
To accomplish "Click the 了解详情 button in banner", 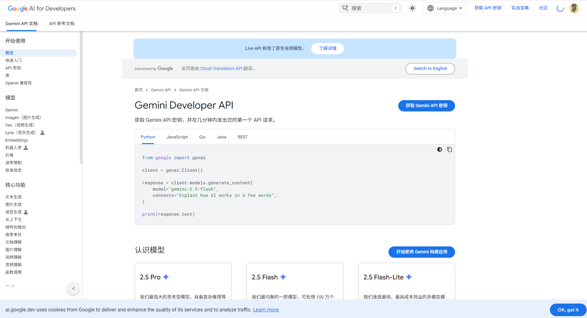I will tap(328, 48).
